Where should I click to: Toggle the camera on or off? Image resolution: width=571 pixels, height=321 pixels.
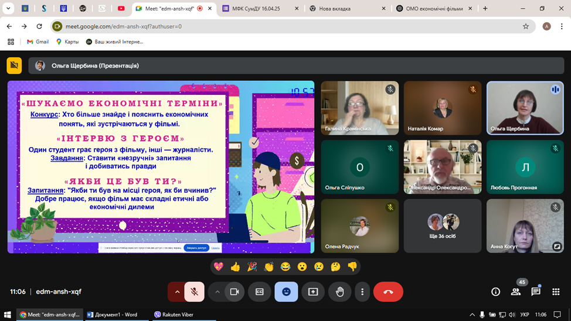(234, 292)
